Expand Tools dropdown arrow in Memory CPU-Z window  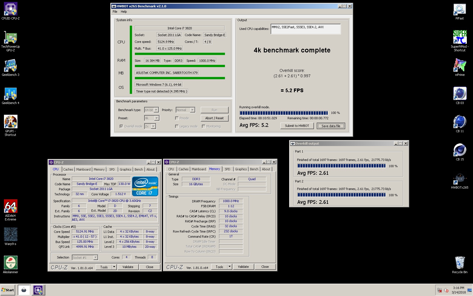click(x=229, y=267)
